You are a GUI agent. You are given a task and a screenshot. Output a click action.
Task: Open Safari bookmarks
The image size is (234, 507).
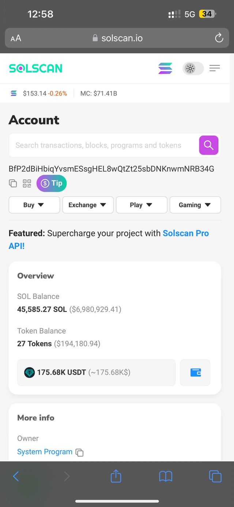click(166, 476)
